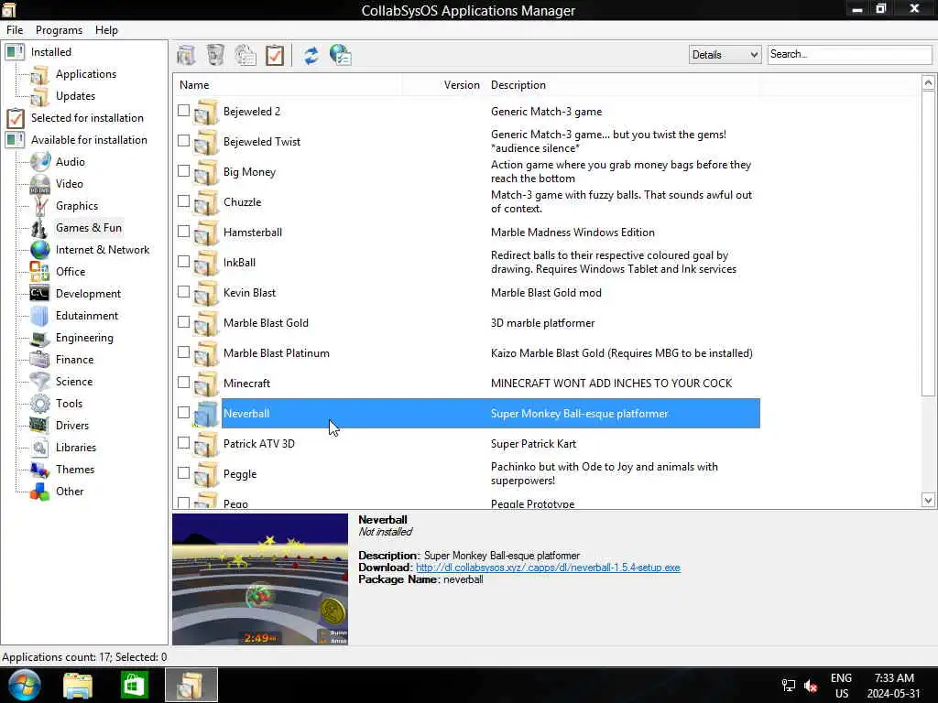
Task: Select Installed in the sidebar tree
Action: 51,52
